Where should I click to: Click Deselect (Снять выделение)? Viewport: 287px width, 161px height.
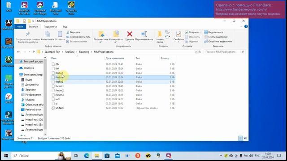[x=216, y=37]
